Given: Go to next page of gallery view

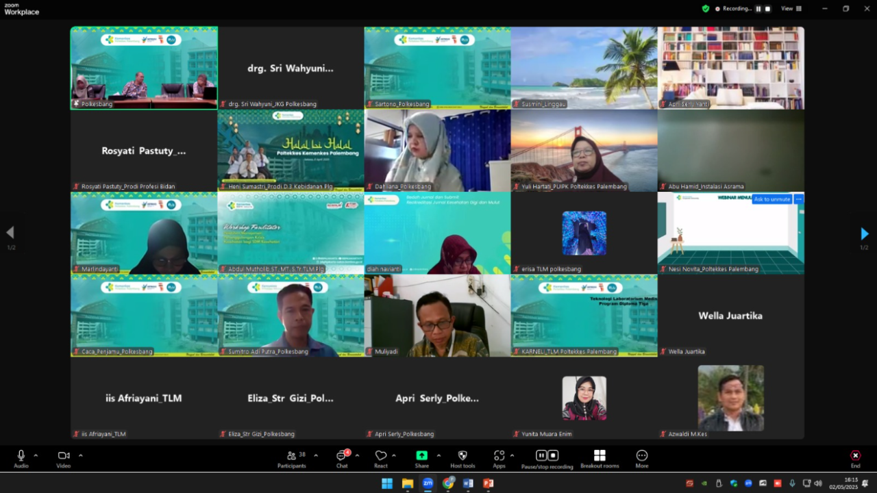Looking at the screenshot, I should (x=864, y=233).
